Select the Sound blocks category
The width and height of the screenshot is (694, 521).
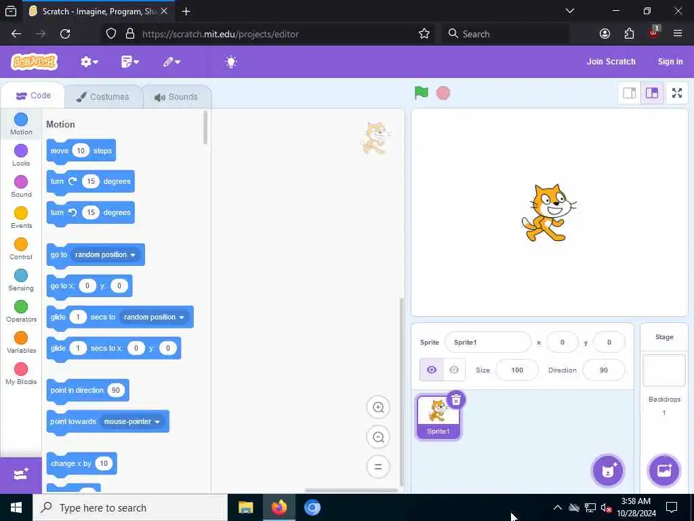point(21,187)
